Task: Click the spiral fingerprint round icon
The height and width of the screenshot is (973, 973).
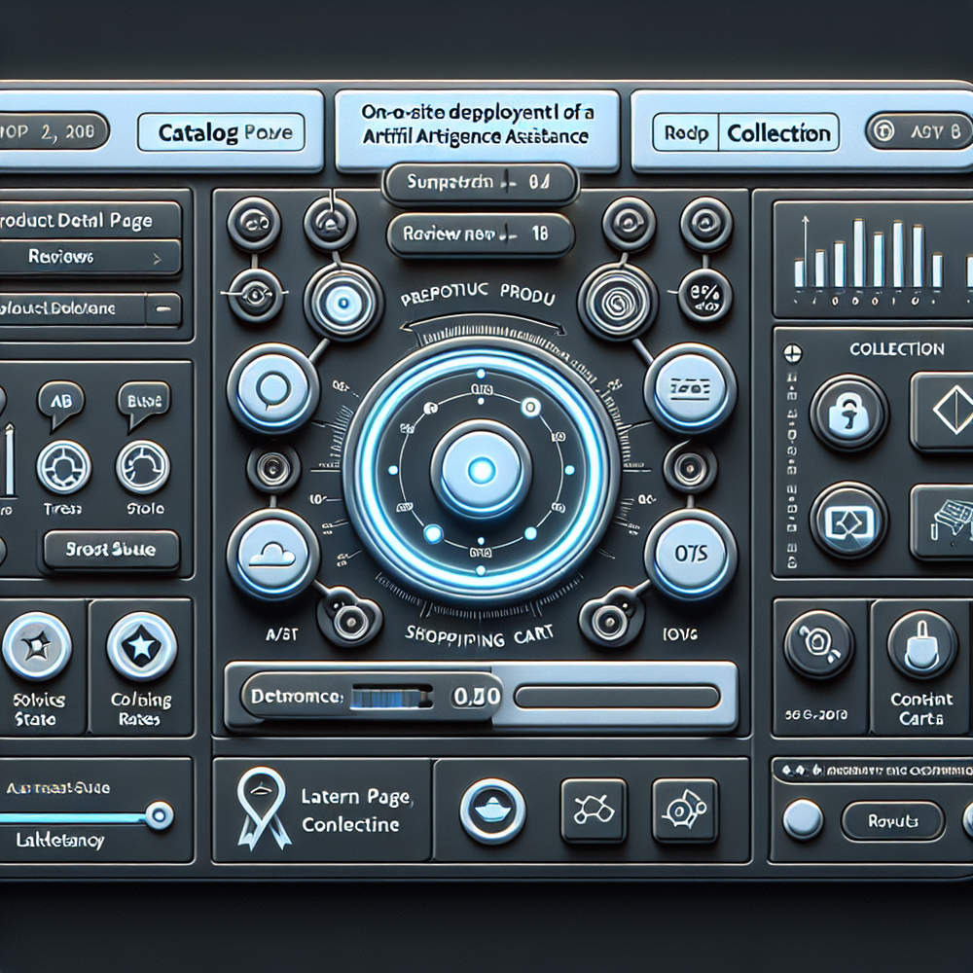Action: [x=618, y=302]
